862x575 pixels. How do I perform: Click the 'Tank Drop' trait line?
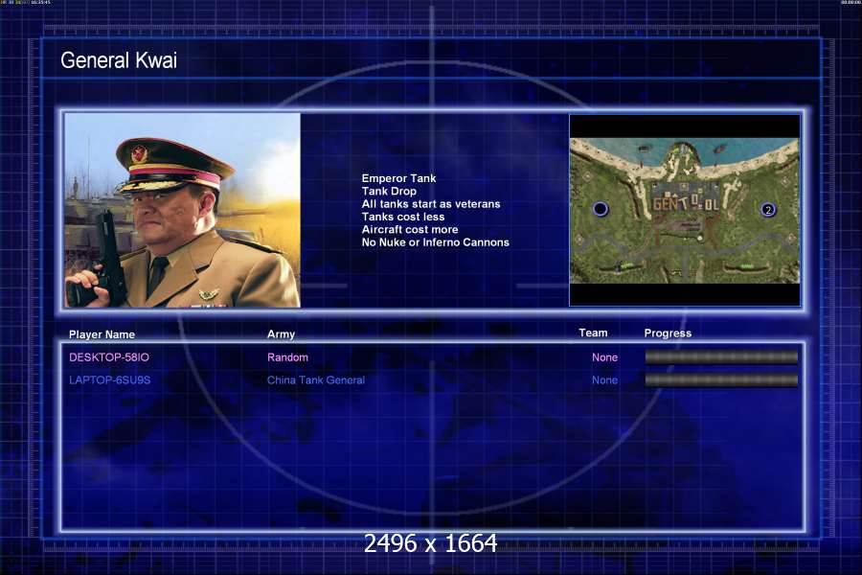(389, 191)
